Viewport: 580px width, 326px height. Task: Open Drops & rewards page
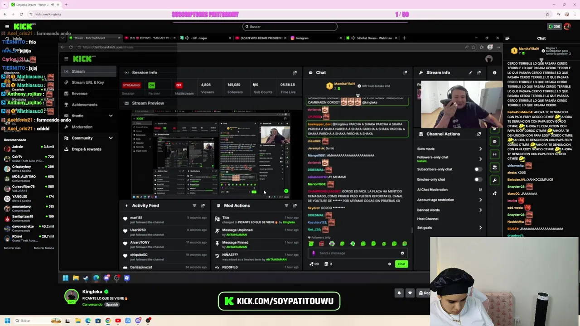tap(88, 149)
